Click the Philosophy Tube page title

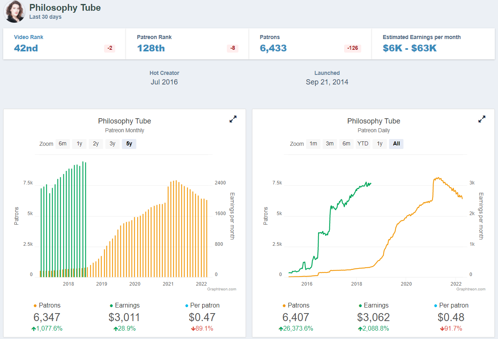click(65, 8)
